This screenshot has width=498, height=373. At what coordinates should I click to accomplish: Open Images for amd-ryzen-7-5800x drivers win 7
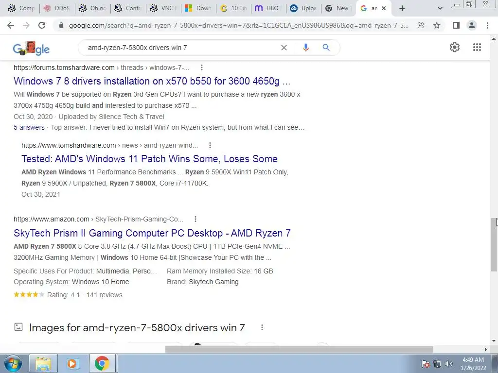point(137,327)
